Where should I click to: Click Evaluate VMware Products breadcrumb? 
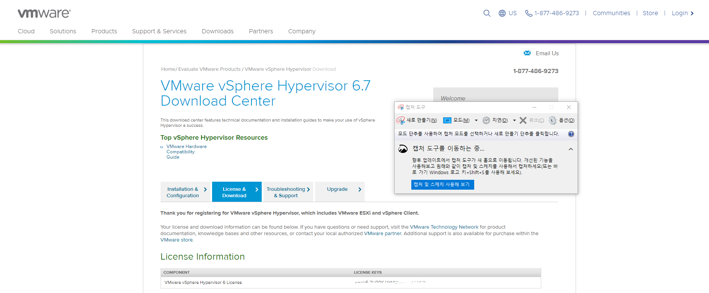pos(209,69)
